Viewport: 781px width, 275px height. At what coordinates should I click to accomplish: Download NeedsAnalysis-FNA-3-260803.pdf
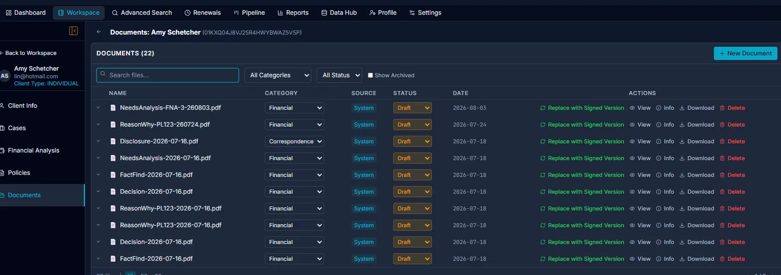(697, 108)
